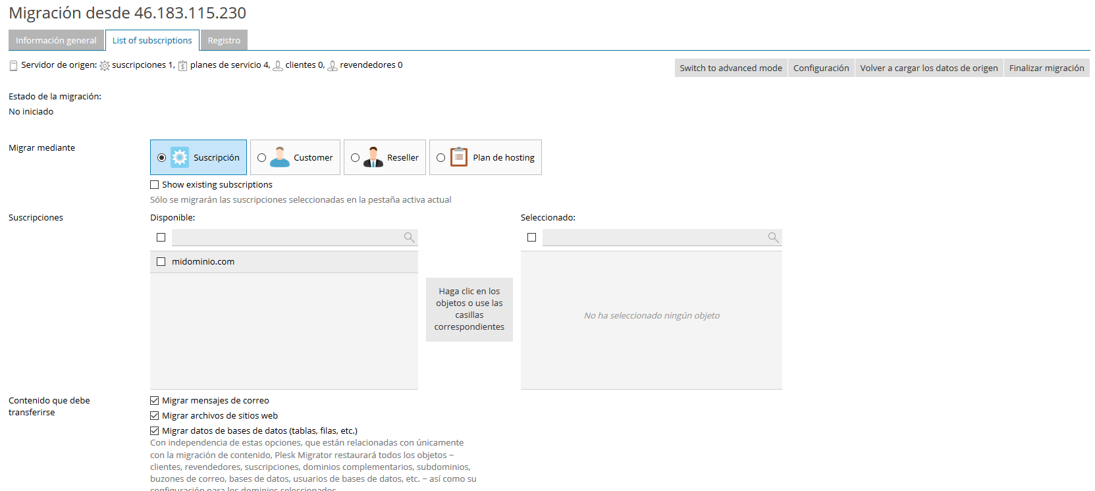Viewport: 1095px width, 491px height.
Task: Click the Plan de hosting clipboard icon
Action: coord(459,157)
